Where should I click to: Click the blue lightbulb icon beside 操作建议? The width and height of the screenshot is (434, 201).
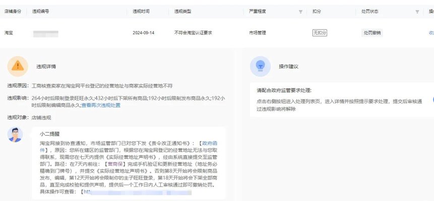[260, 66]
